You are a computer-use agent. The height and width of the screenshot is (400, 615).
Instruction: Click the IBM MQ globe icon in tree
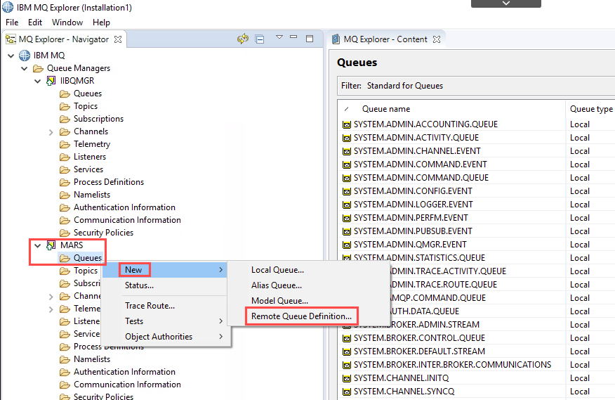[25, 56]
